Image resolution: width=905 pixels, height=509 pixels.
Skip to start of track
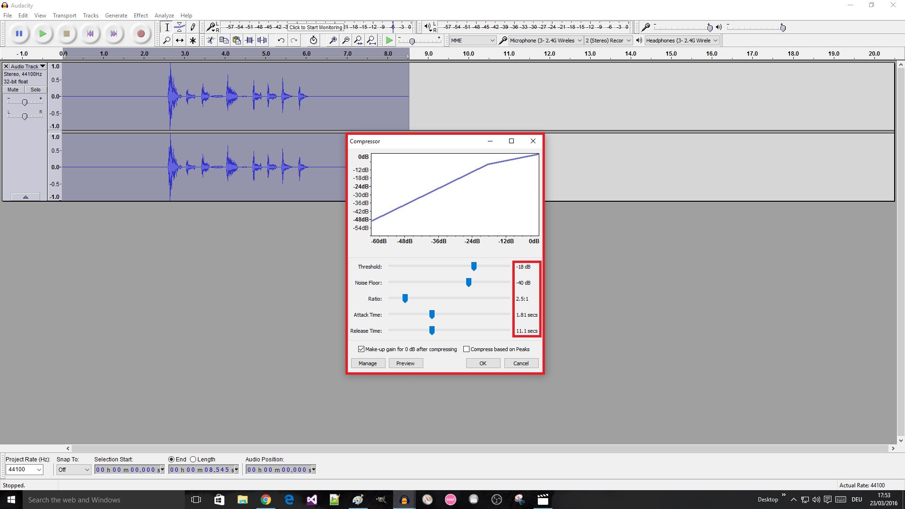90,33
